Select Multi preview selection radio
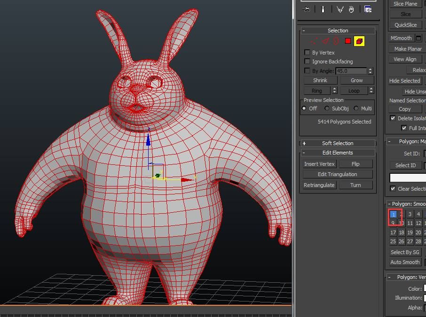Screen dimensions: 426x317 356,108
